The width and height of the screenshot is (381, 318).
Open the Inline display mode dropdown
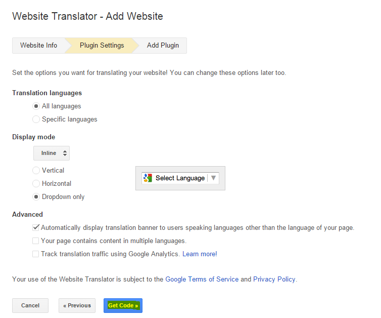click(x=52, y=153)
